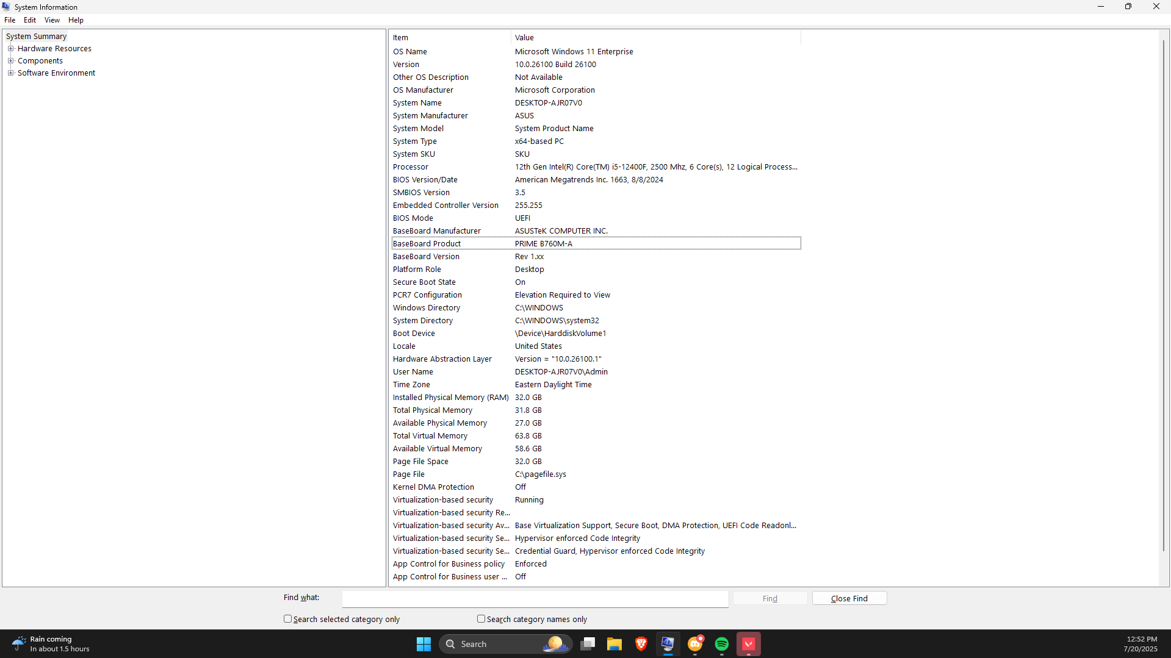Select the Total Physical Memory row
Viewport: 1171px width, 658px height.
pyautogui.click(x=596, y=410)
